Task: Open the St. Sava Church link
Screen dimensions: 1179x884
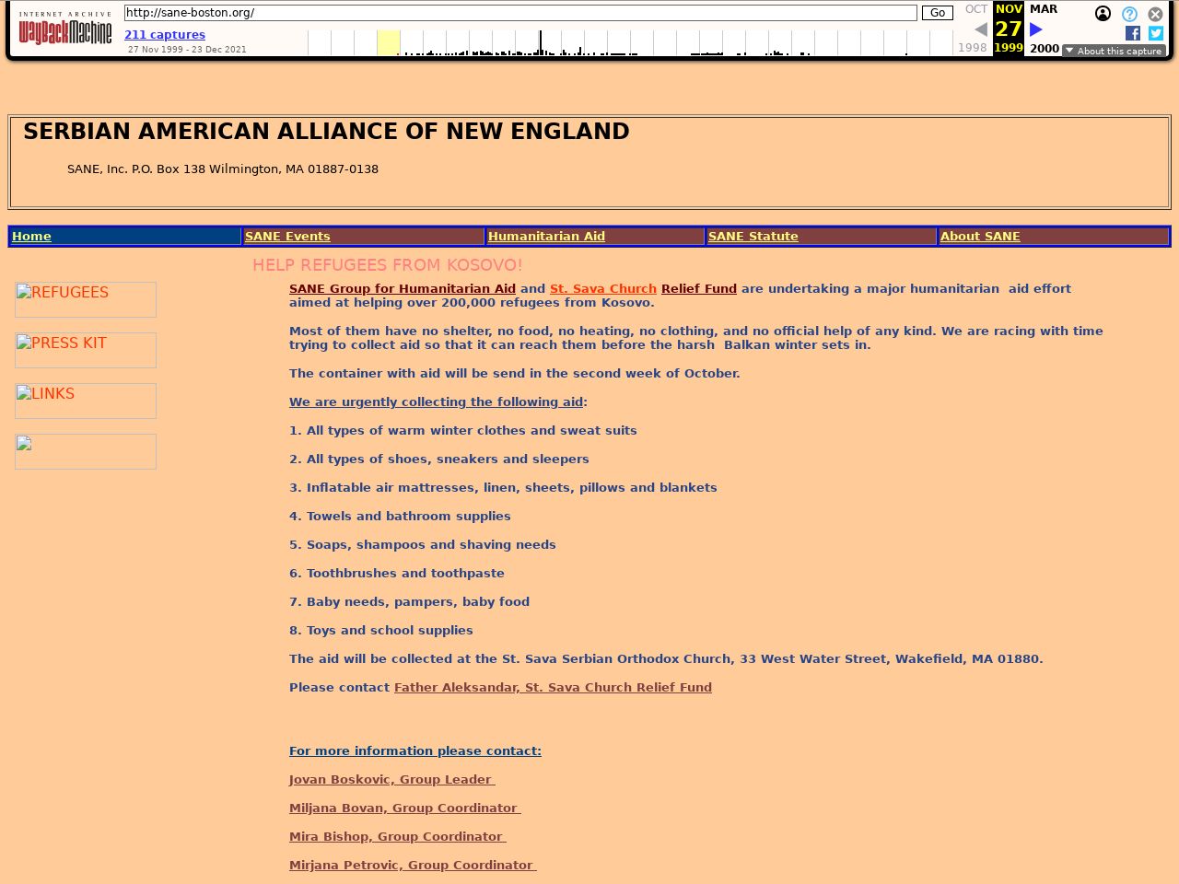Action: pos(602,289)
